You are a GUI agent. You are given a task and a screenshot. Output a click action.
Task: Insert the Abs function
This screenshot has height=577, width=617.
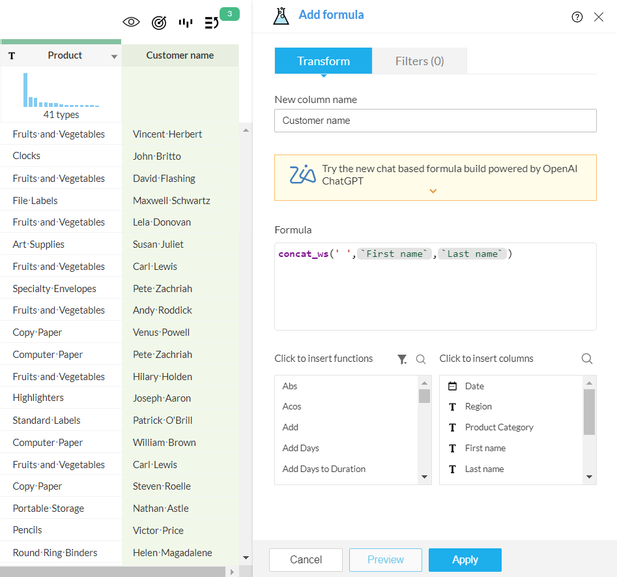(290, 386)
